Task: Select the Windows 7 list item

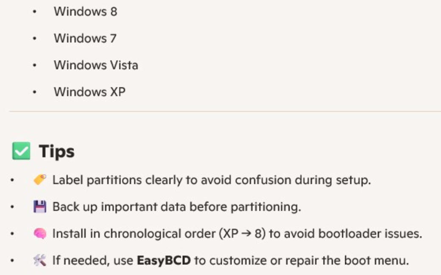Action: [x=85, y=38]
